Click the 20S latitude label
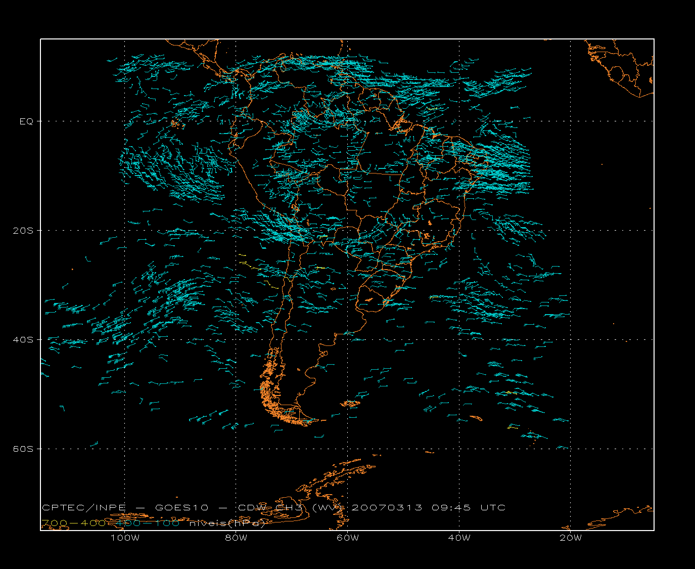Viewport: 695px width, 569px height. 23,231
